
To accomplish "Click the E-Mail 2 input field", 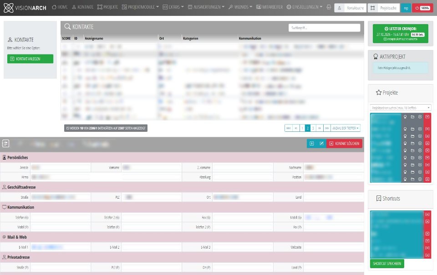I will tap(151, 247).
